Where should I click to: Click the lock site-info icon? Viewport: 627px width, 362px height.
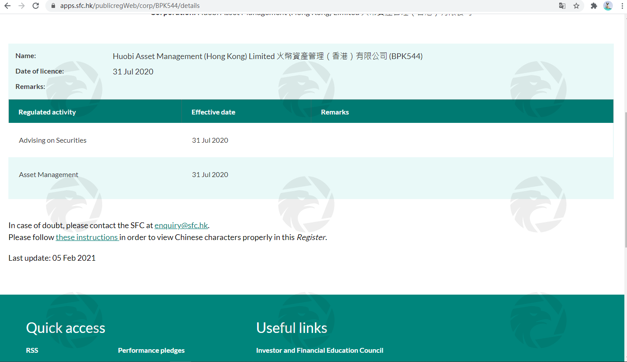point(53,6)
